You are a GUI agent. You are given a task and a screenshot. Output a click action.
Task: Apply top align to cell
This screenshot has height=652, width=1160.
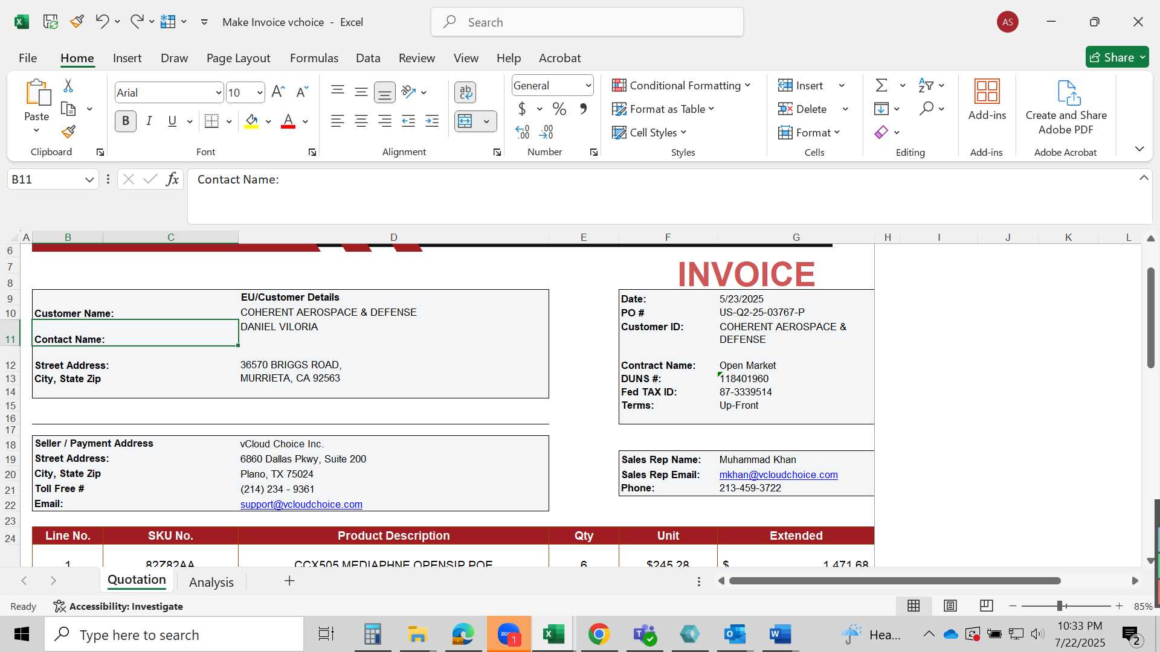(x=338, y=91)
